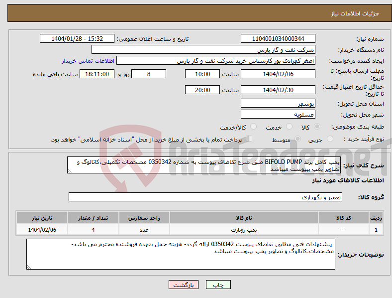
Task: Click the remaining time field 18:11:00
Action: [x=97, y=74]
